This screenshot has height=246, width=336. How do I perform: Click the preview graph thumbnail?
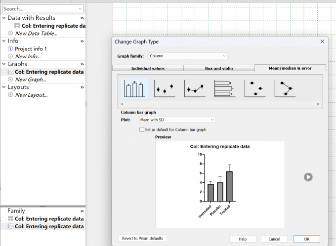tap(220, 185)
